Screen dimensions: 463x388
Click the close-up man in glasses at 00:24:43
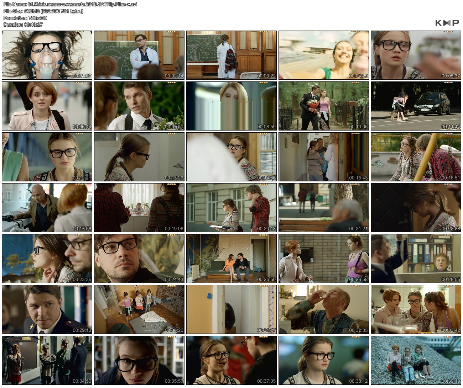click(x=139, y=259)
